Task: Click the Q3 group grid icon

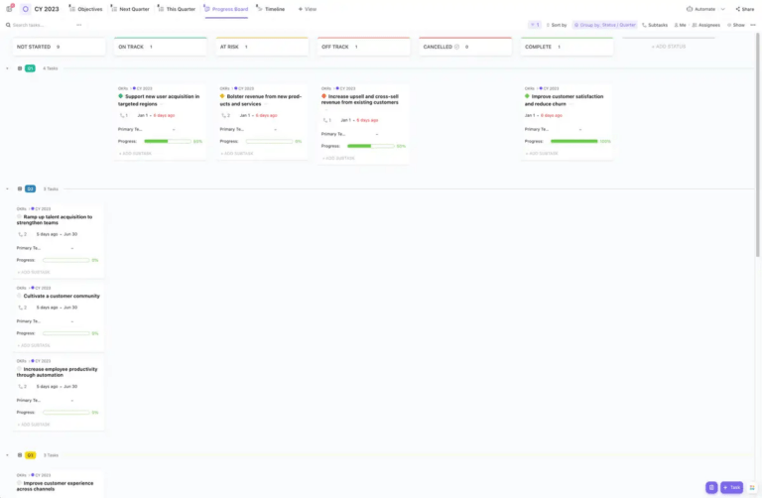Action: pos(20,455)
